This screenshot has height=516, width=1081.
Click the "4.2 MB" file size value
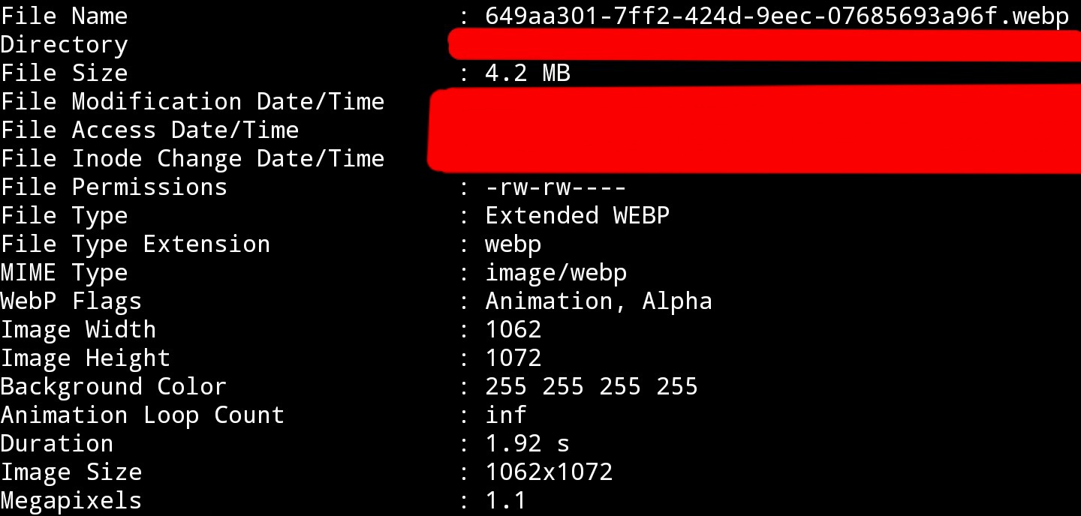(x=528, y=73)
